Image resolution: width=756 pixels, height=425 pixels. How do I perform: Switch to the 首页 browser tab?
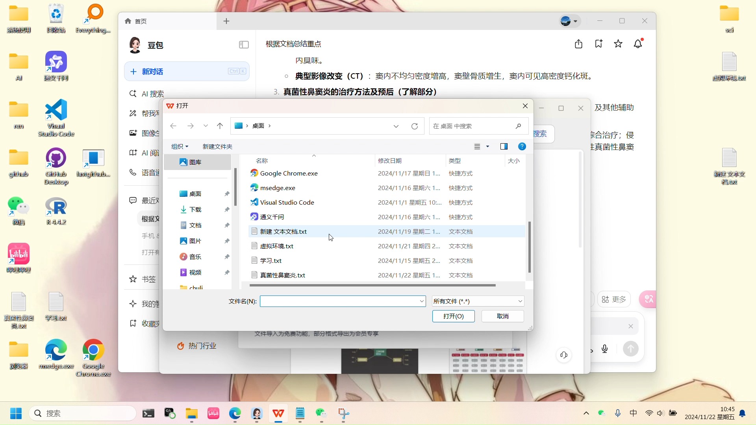pyautogui.click(x=141, y=21)
